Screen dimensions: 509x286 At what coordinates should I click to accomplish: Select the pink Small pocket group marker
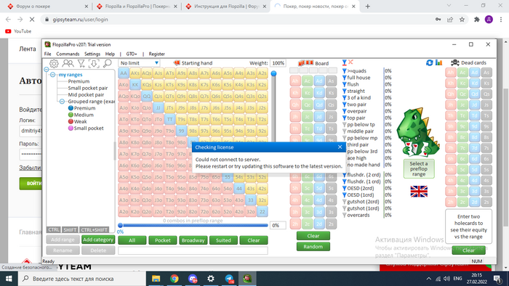pos(71,128)
